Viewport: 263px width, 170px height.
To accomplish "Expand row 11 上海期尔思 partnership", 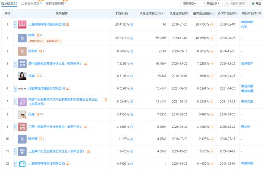I will (x=16, y=151).
